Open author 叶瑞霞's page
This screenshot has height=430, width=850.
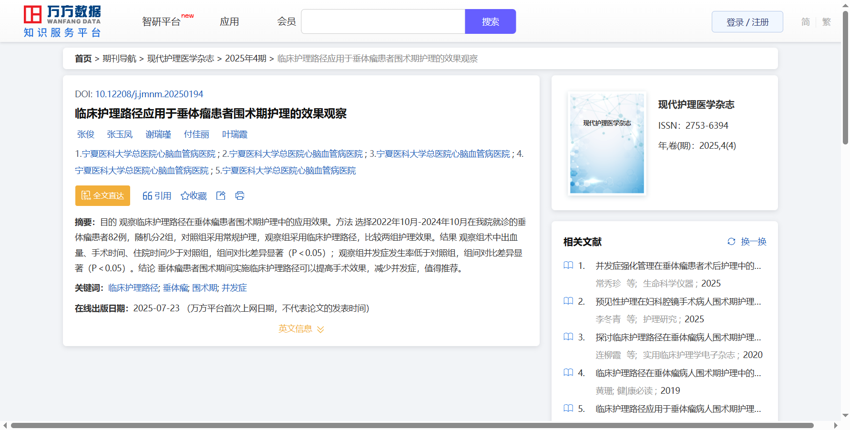tap(235, 134)
